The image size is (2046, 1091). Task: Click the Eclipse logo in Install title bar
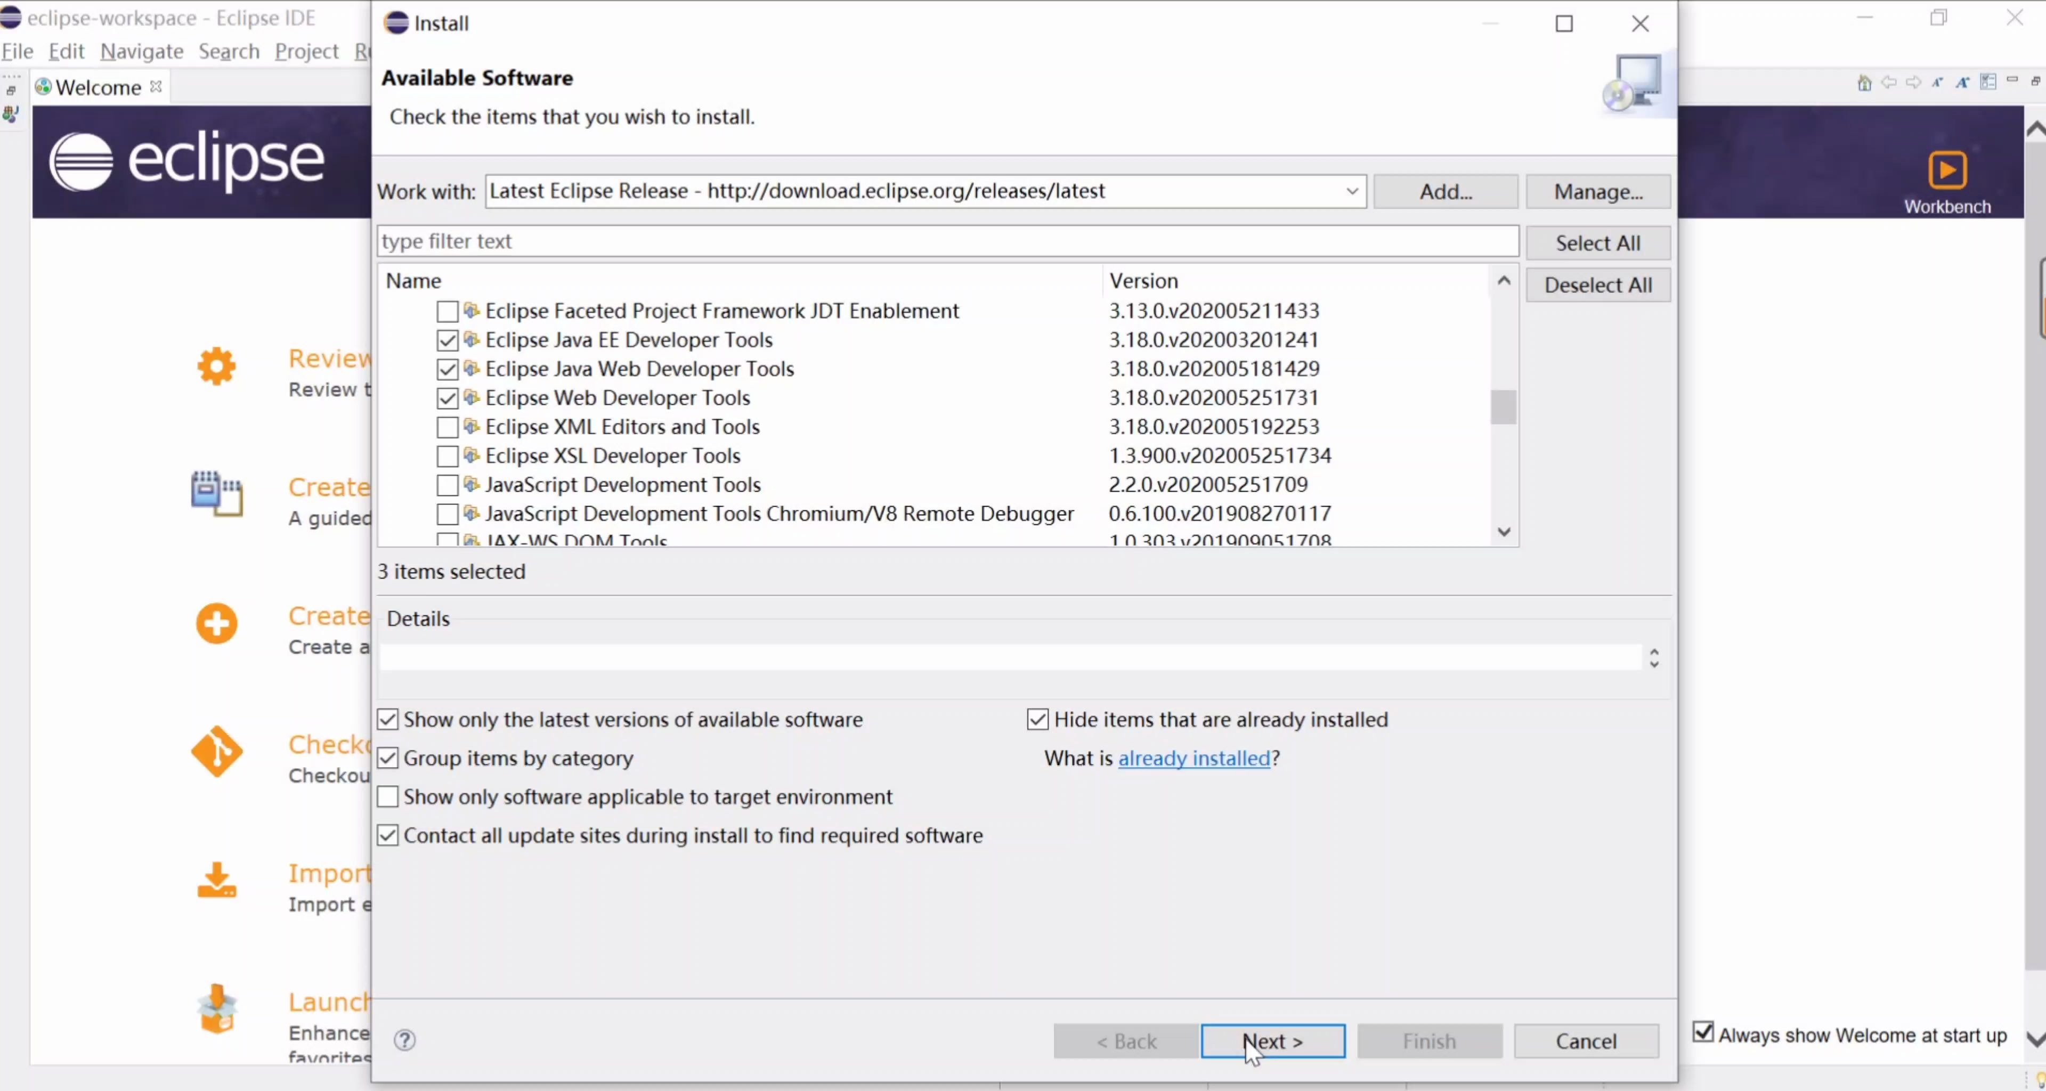tap(395, 23)
